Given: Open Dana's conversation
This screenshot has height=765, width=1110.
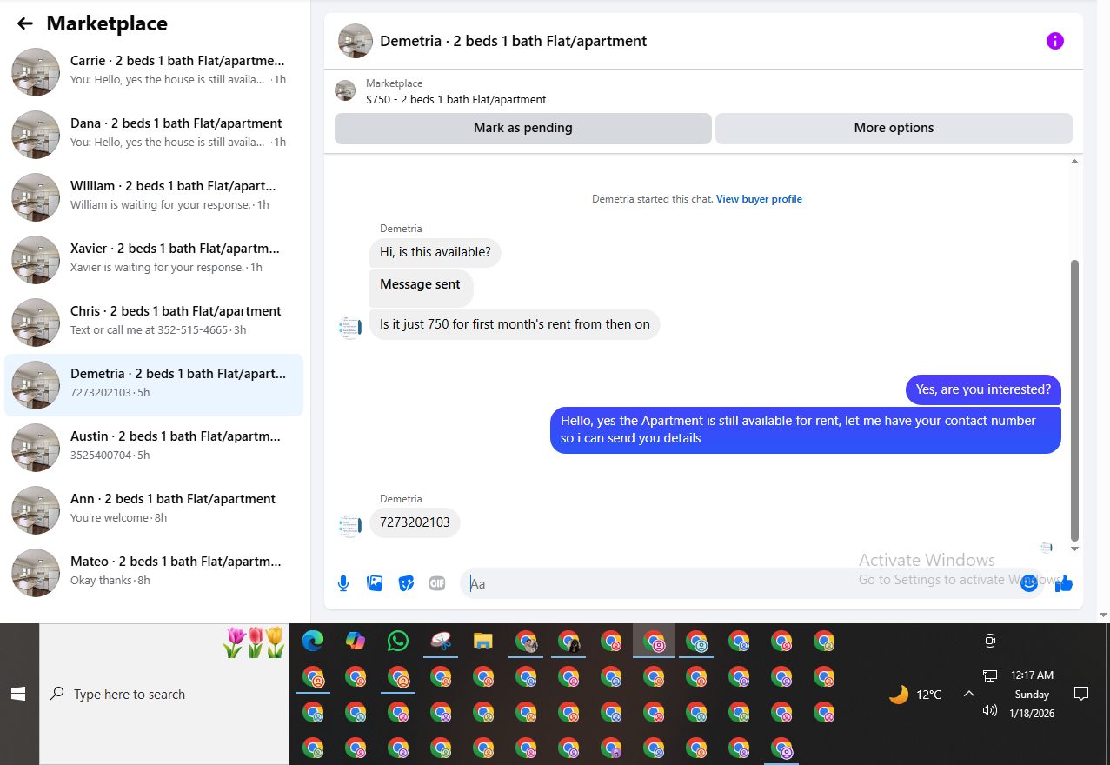Looking at the screenshot, I should click(154, 133).
